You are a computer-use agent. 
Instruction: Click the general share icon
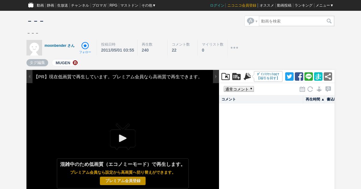tap(328, 76)
